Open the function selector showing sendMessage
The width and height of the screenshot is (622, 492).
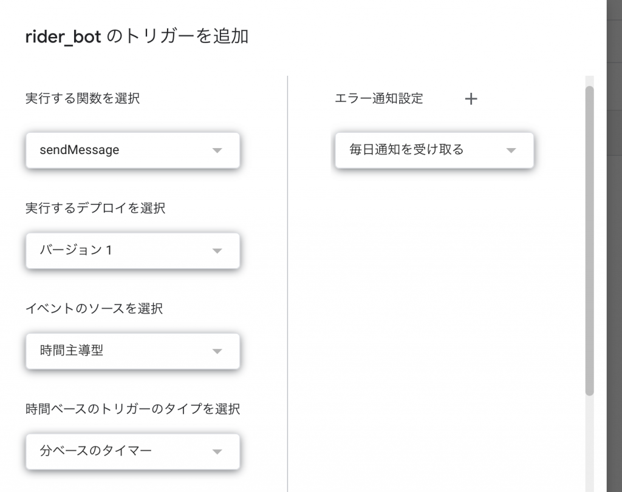pos(132,150)
